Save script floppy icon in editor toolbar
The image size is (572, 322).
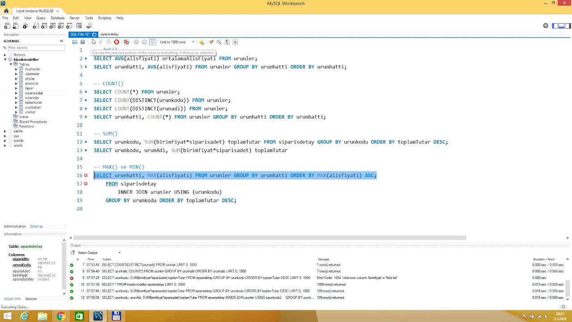[83, 42]
